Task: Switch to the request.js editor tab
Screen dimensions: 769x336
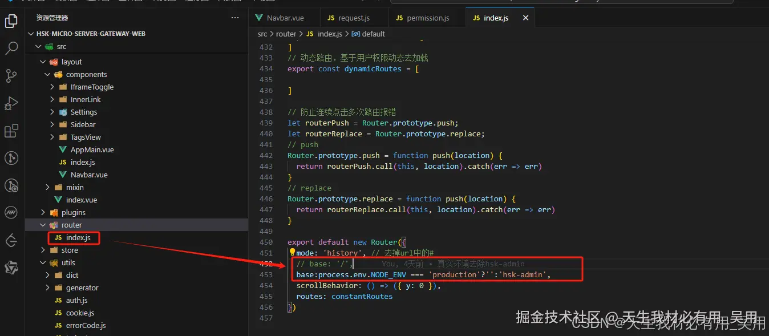Action: [x=354, y=18]
